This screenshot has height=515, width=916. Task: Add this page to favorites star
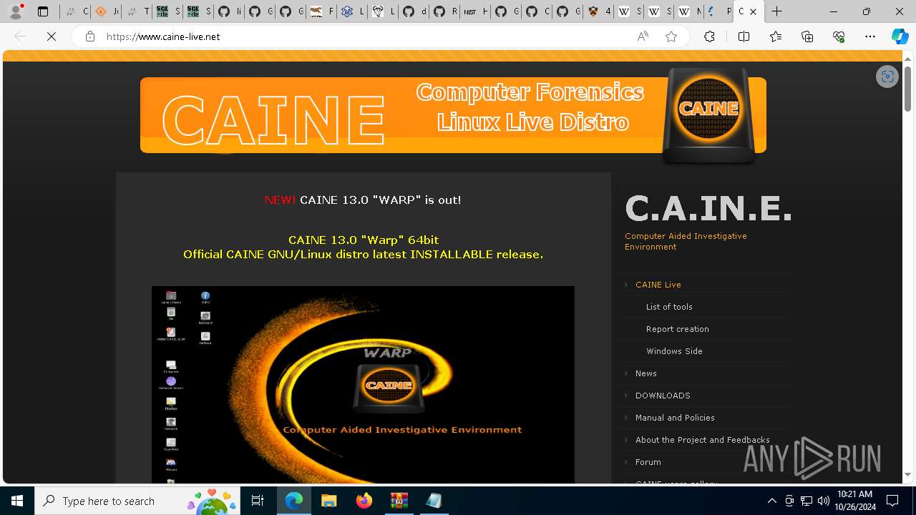(x=671, y=36)
